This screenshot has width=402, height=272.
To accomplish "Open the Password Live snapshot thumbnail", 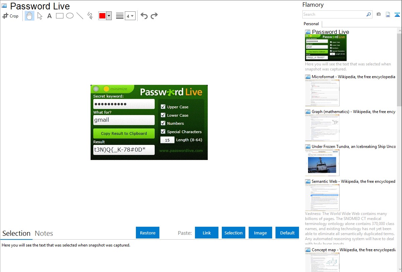I will click(325, 48).
